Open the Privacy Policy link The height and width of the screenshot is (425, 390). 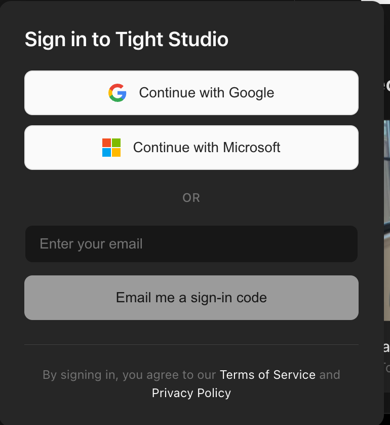click(191, 393)
